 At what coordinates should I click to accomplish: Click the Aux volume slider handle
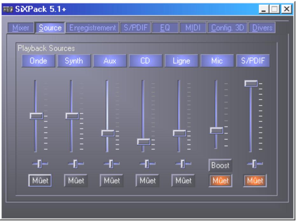click(x=108, y=133)
